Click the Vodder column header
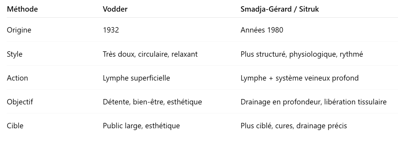398x142 pixels. point(115,9)
